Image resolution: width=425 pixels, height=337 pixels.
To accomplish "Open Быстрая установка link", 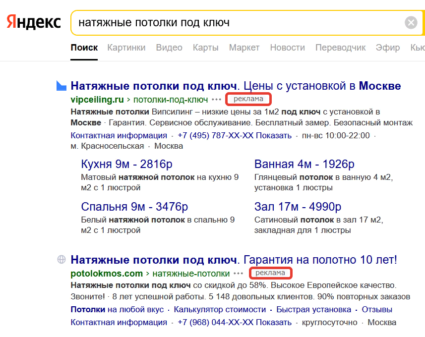I will (313, 309).
